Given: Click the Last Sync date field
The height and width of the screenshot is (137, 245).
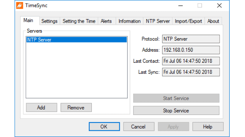Looking at the screenshot, I should pyautogui.click(x=191, y=72).
